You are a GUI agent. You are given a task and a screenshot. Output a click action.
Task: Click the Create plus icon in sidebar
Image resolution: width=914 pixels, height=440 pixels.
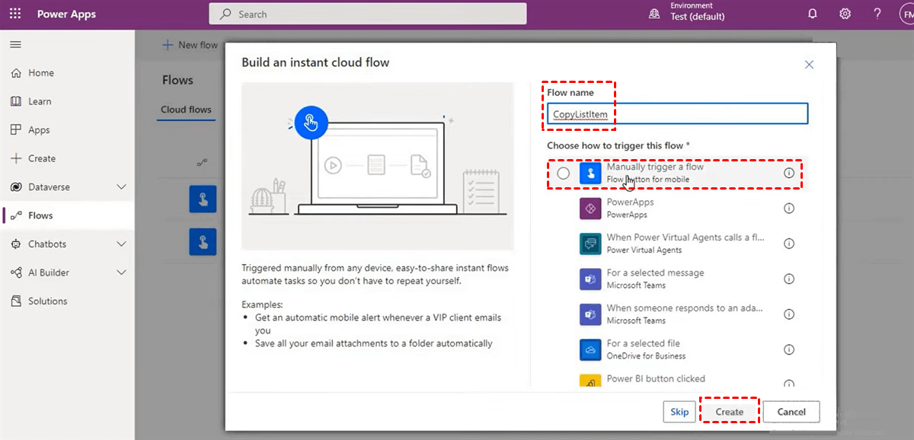[x=15, y=158]
